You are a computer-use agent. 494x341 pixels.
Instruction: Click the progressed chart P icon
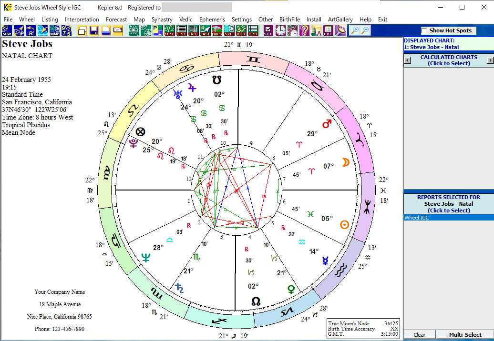click(x=19, y=30)
